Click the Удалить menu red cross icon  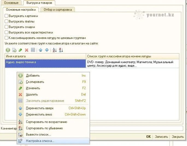(x=21, y=94)
